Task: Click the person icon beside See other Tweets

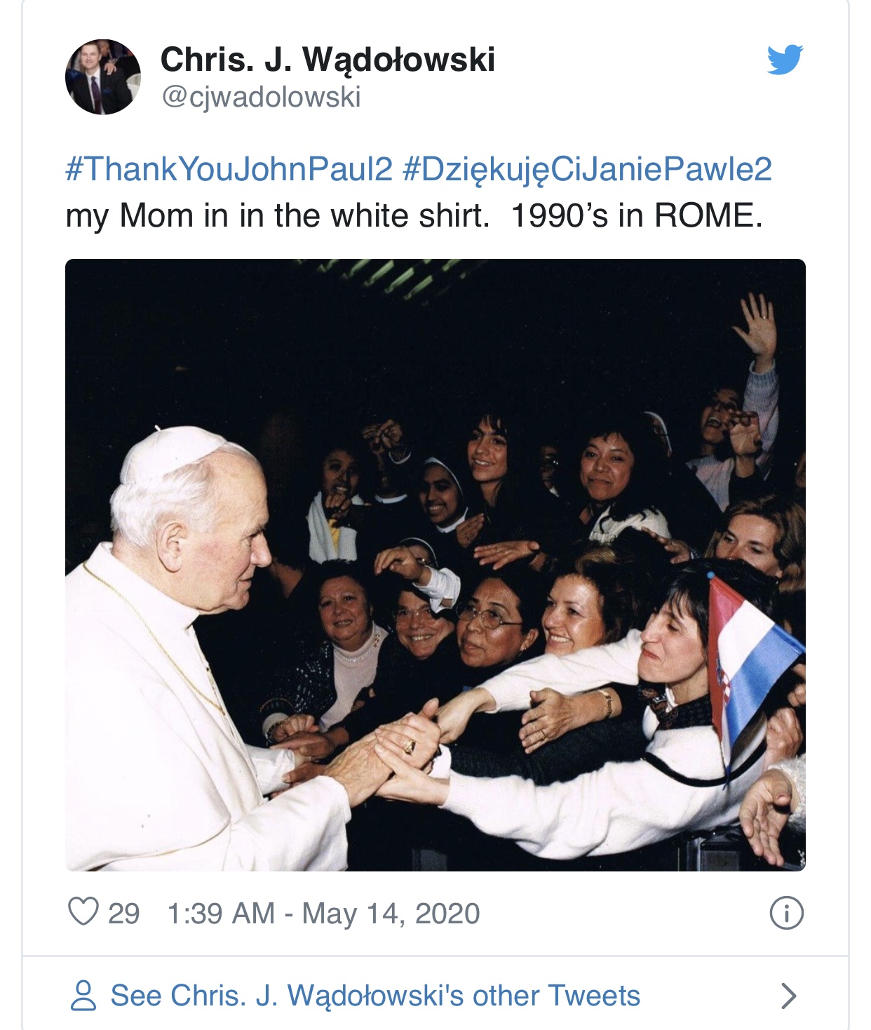Action: (83, 996)
